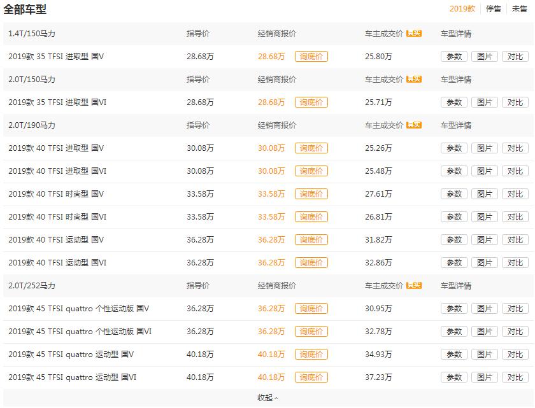535x408 pixels.
Task: Click the badge icon next to 2.0T/252马力 车主成交价
Action: tap(413, 285)
